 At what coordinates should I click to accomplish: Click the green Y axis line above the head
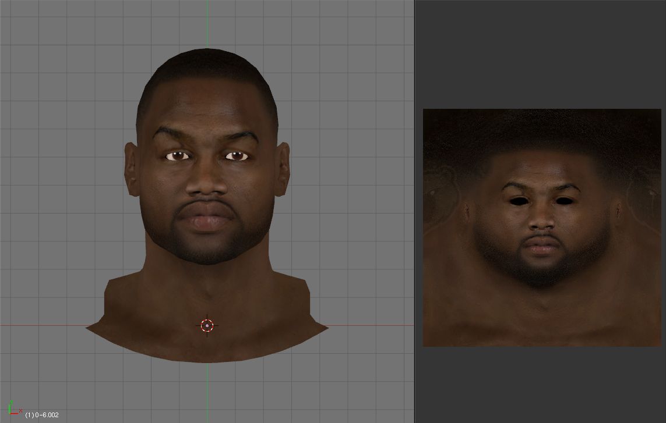pos(207,23)
